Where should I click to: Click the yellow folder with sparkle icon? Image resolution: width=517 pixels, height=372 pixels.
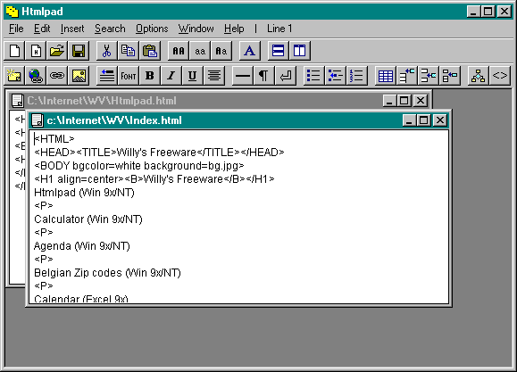(x=14, y=76)
